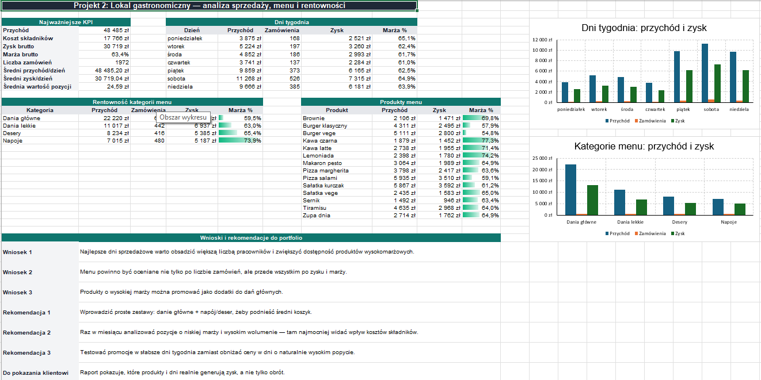
Task: Select Napoje margin data bar 73,9%
Action: click(x=241, y=140)
